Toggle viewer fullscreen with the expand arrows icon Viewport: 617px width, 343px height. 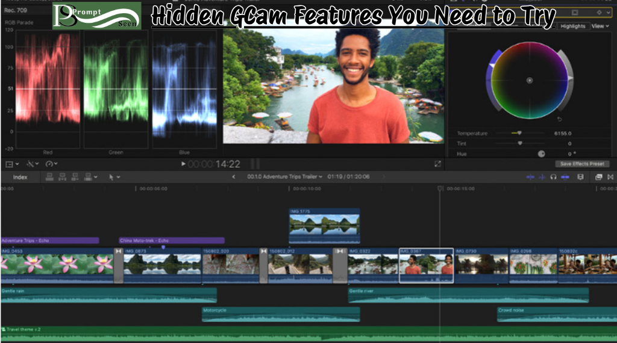(437, 164)
